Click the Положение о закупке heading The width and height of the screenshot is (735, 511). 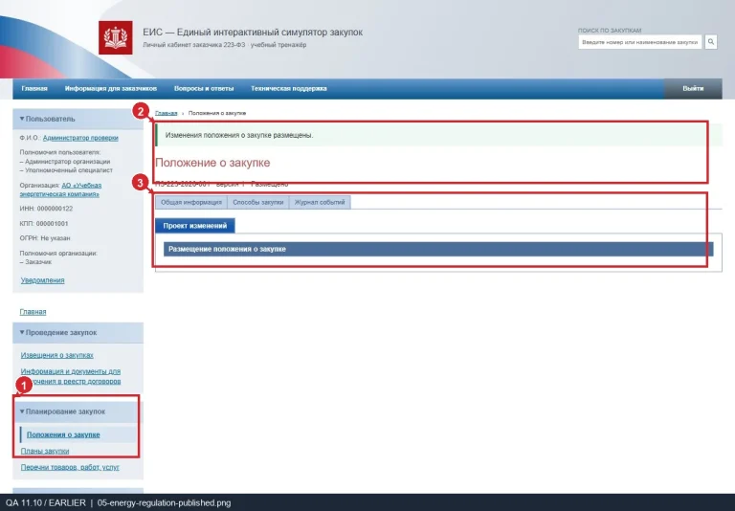[212, 163]
